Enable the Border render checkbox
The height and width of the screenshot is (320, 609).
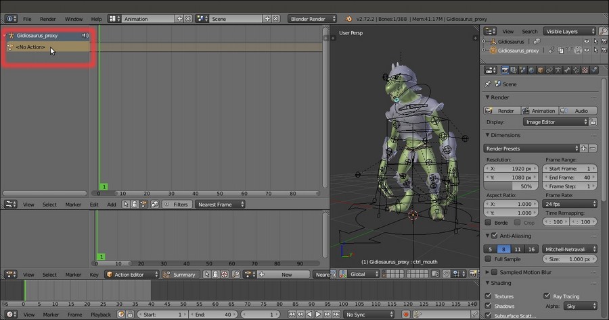click(x=488, y=222)
